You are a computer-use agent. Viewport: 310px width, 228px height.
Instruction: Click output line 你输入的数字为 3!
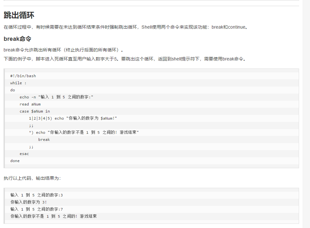click(29, 202)
